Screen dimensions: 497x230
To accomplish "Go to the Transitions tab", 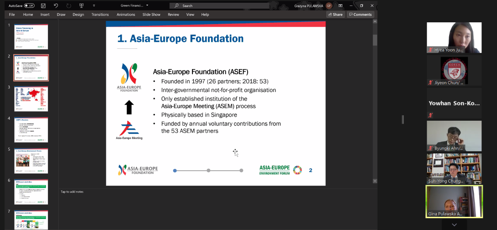I will [100, 15].
